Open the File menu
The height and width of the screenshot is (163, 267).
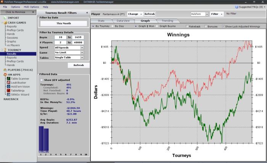click(5, 7)
